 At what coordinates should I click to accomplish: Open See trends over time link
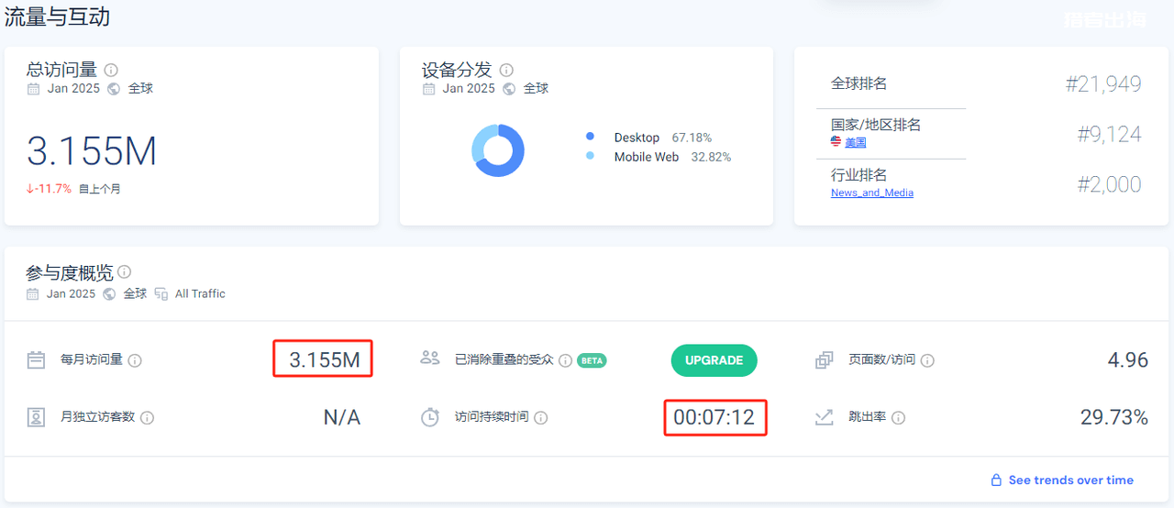point(1071,480)
